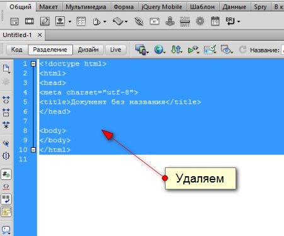This screenshot has height=236, width=284.
Task: Toggle word wrap icon in code sidebar
Action: click(x=6, y=199)
